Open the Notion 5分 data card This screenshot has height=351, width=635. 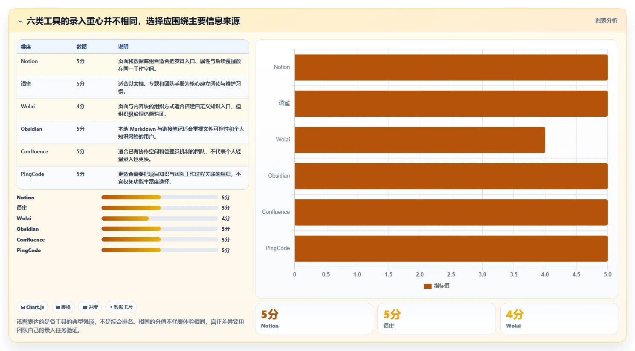(314, 319)
